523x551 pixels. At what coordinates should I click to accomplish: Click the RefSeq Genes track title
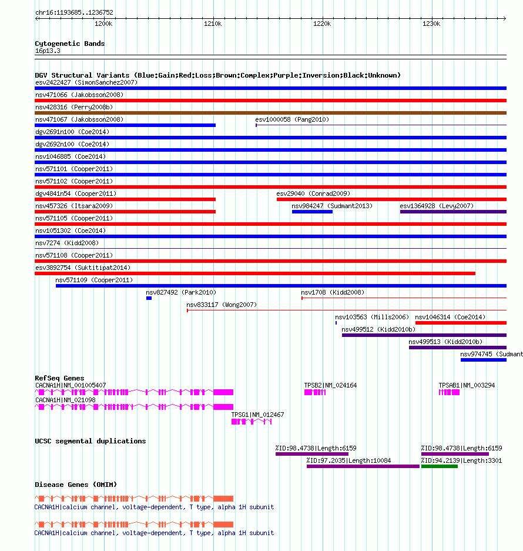[59, 378]
